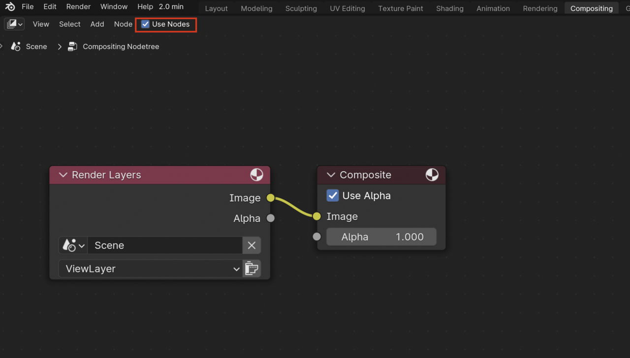Click the Alpha value slider on Composite node

pyautogui.click(x=381, y=237)
